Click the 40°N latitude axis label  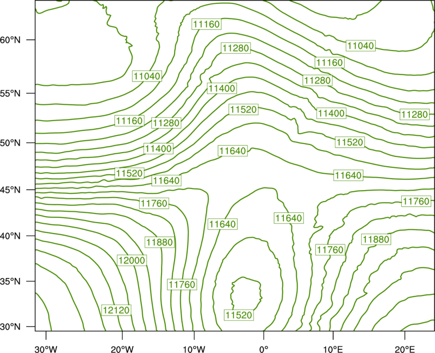tap(10, 236)
